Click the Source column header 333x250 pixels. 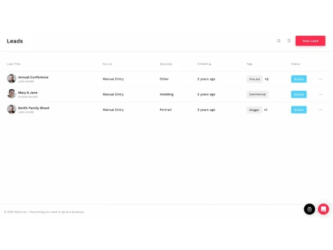pos(107,64)
